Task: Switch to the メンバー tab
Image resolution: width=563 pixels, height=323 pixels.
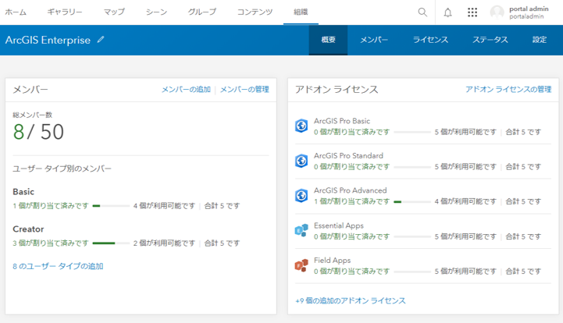Action: click(x=374, y=40)
